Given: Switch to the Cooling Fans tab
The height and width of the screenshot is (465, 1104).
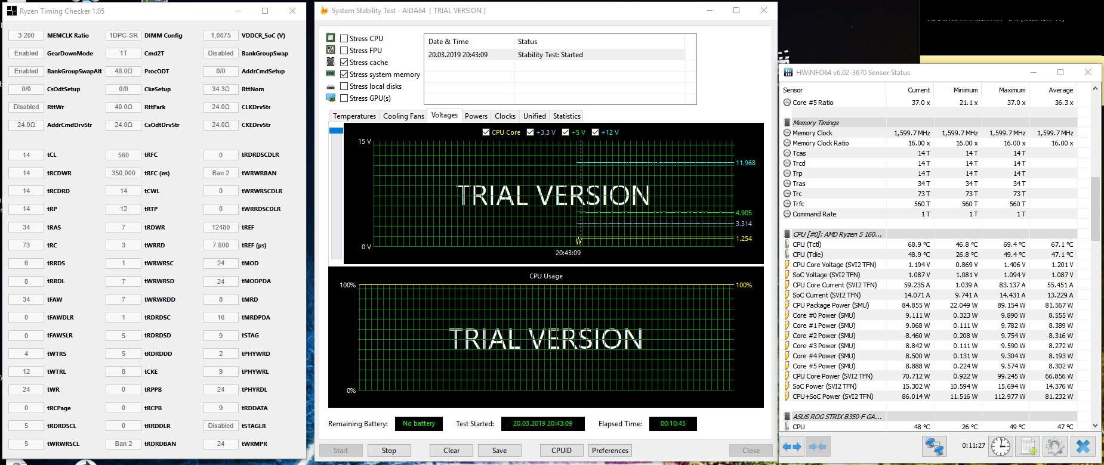Looking at the screenshot, I should [403, 116].
